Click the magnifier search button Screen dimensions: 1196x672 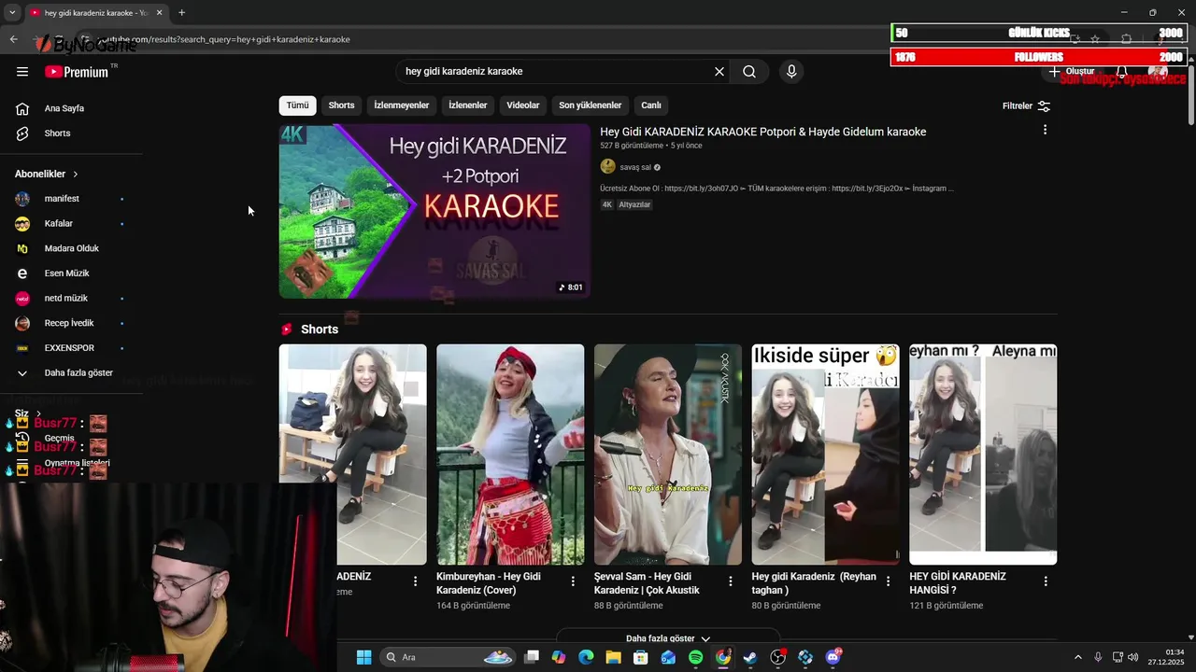coord(749,72)
